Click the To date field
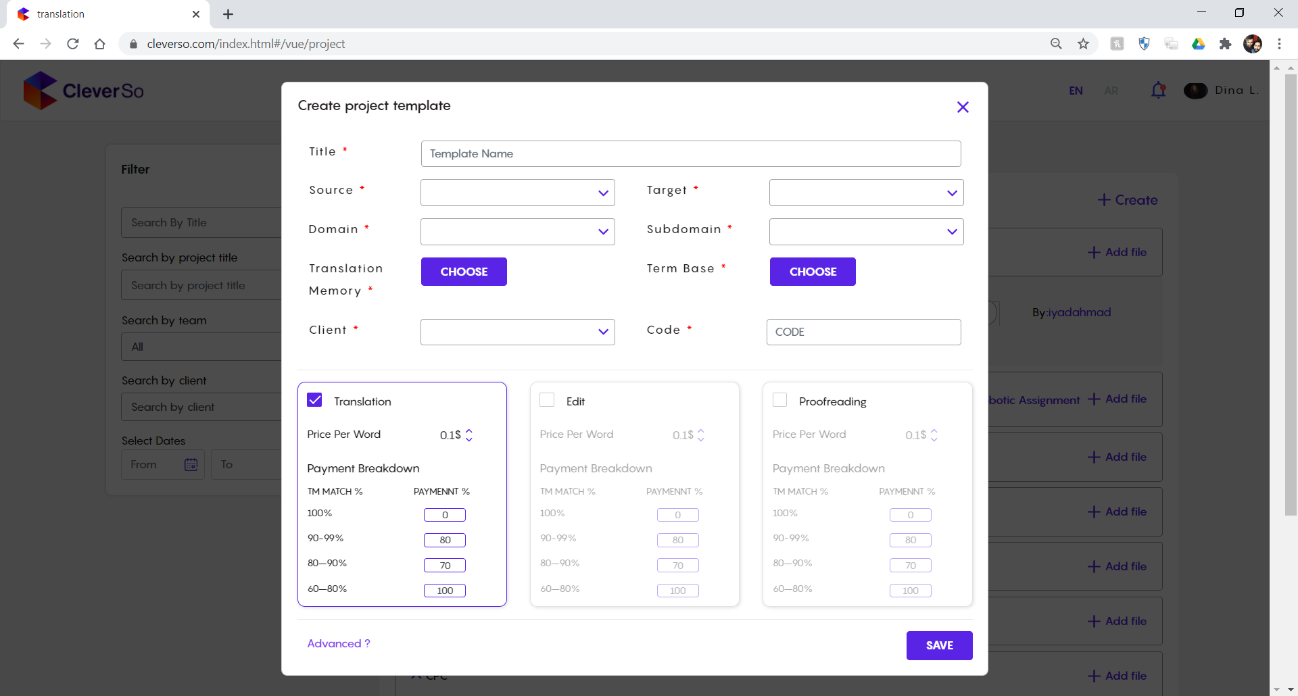 246,465
